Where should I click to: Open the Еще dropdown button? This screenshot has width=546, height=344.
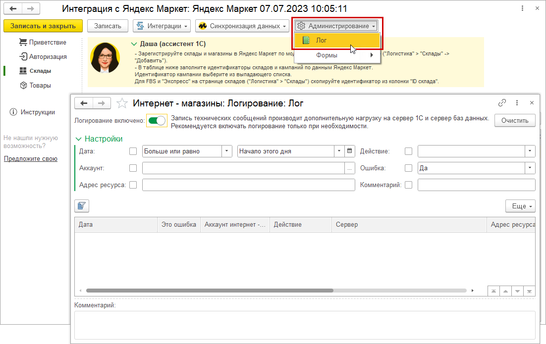click(x=521, y=206)
